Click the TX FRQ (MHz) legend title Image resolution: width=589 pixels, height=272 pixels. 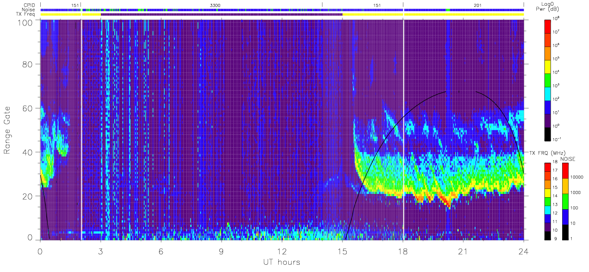(x=547, y=153)
